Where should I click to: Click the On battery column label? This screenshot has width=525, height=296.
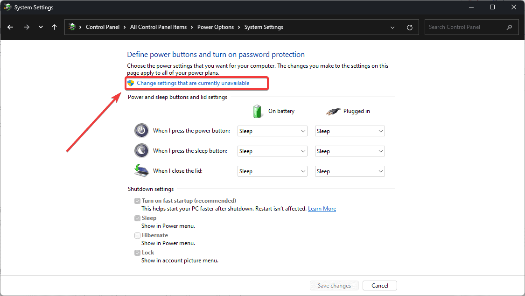tap(281, 111)
